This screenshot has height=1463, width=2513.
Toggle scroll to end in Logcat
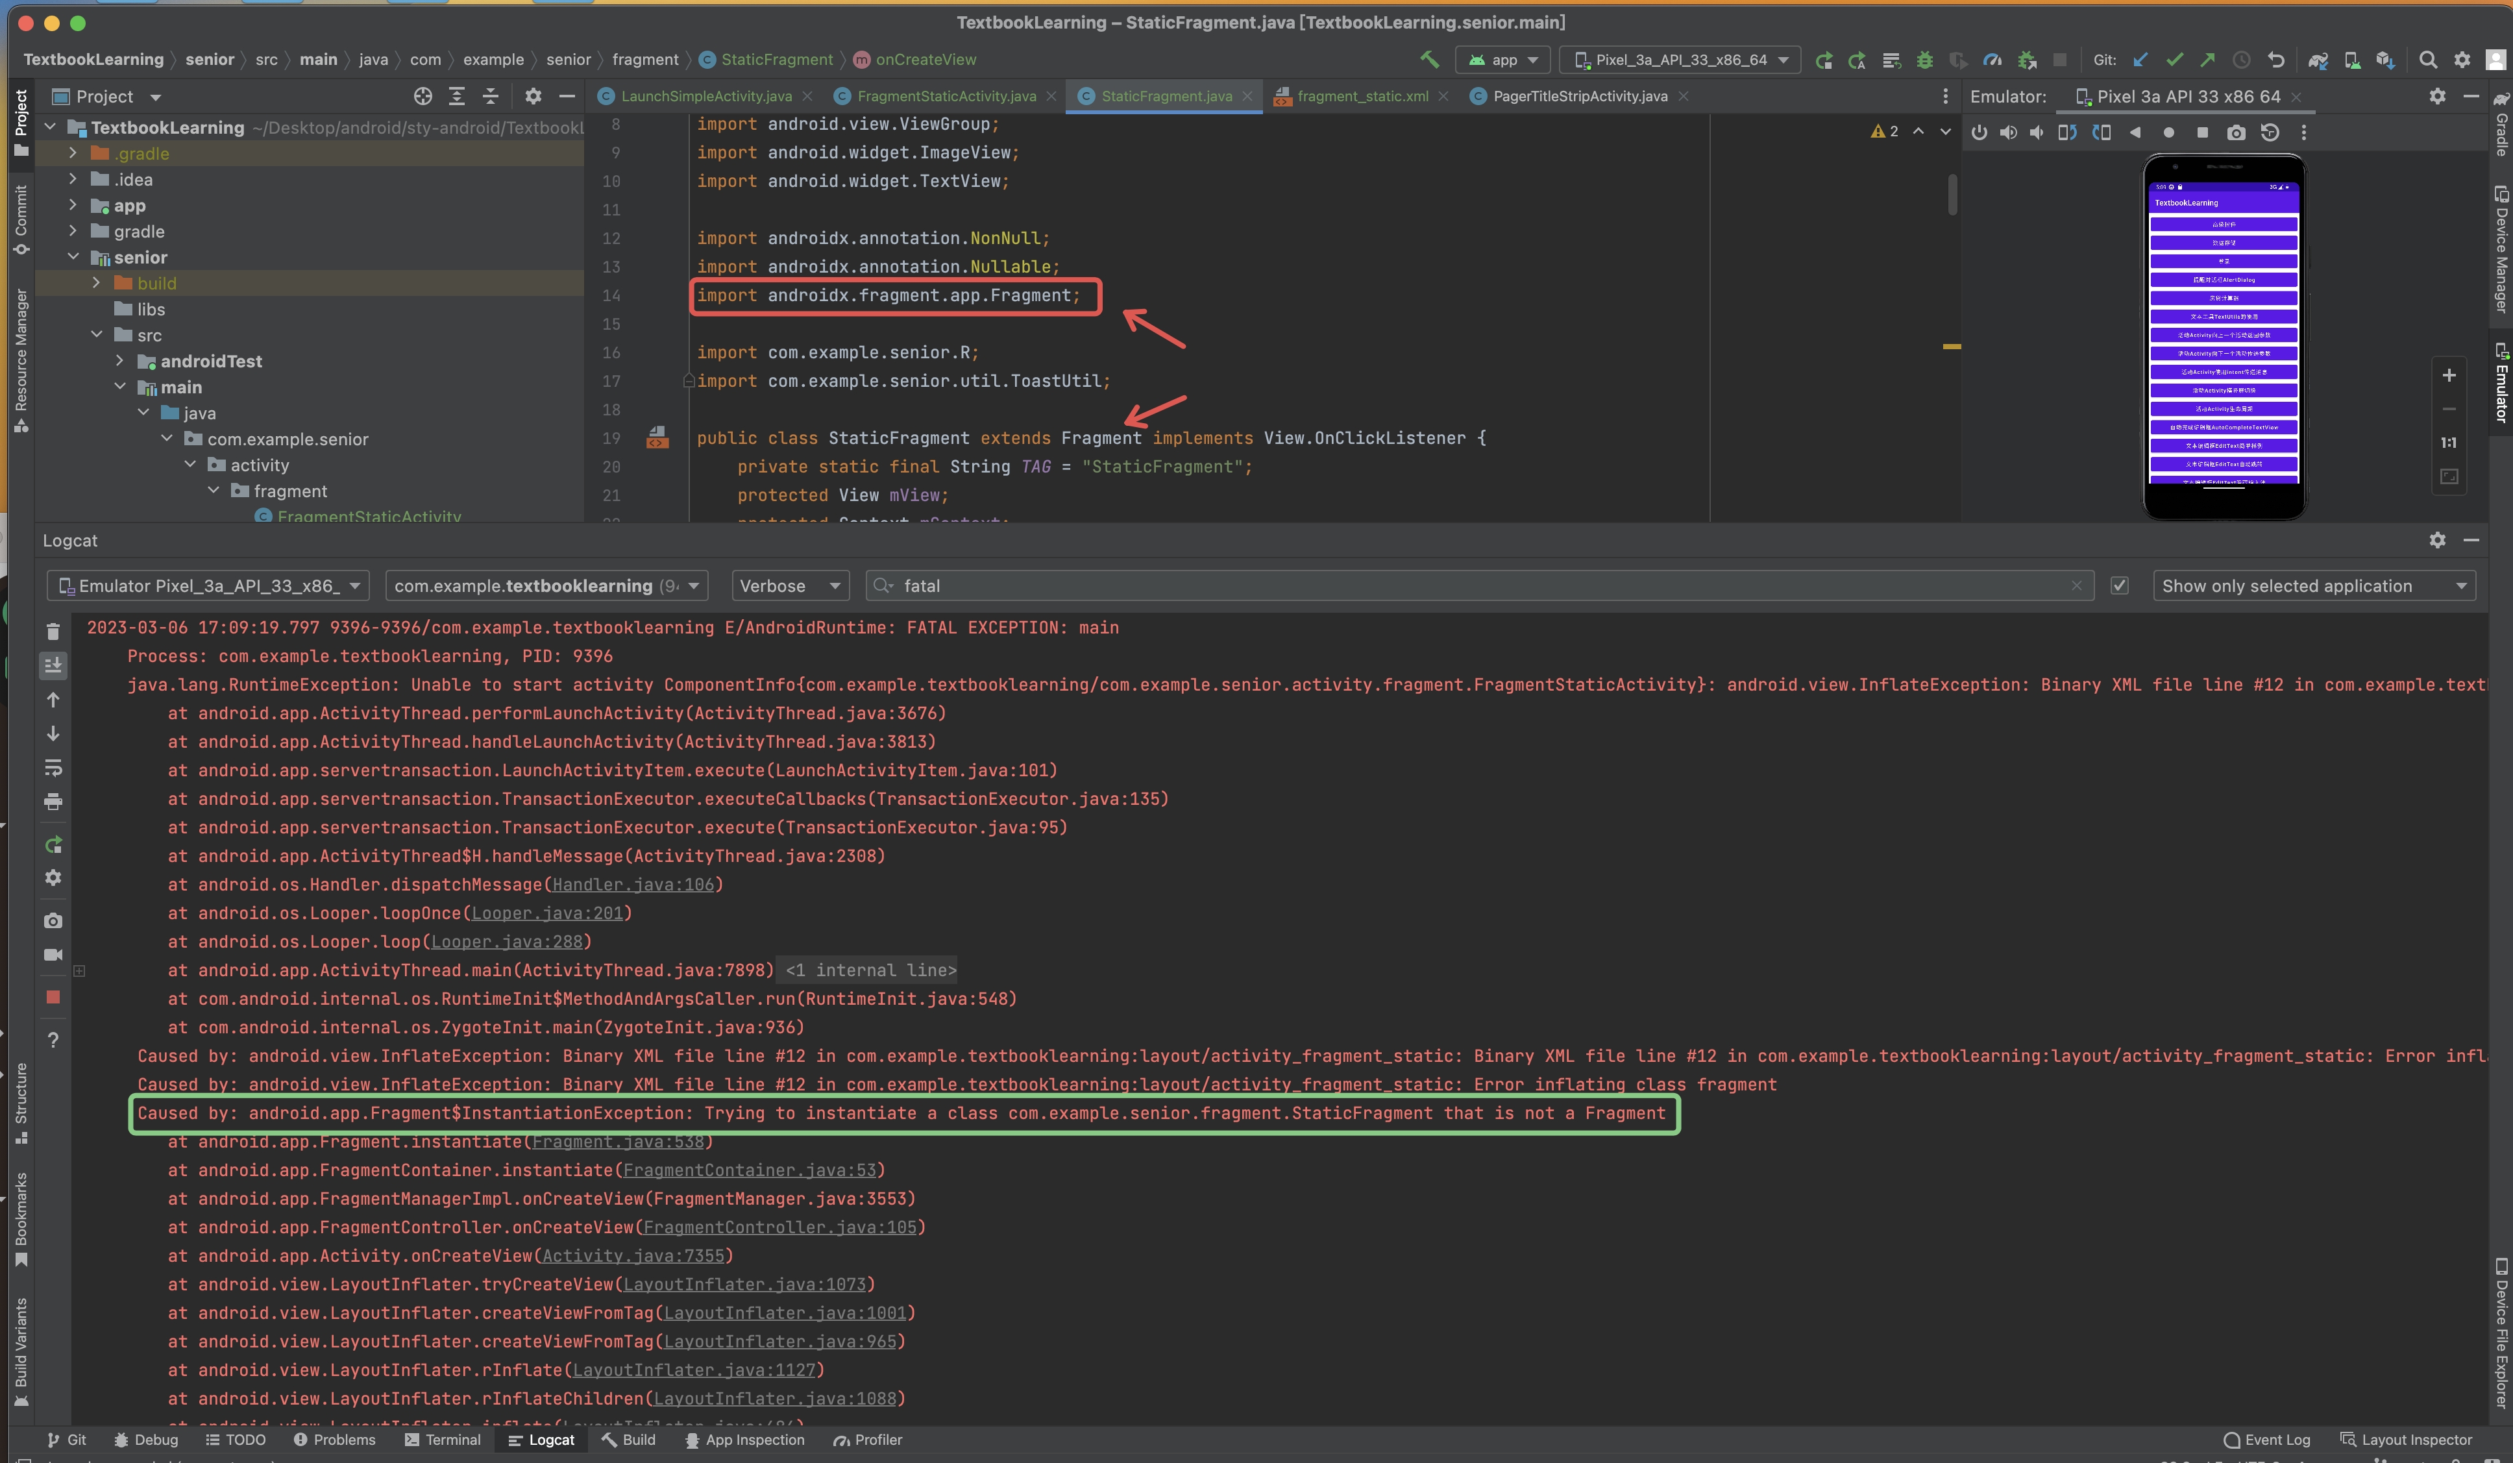(53, 665)
